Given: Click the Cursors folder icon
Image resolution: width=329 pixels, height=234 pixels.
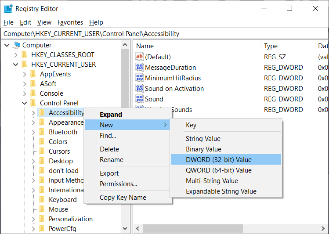Looking at the screenshot, I should click(42, 151).
